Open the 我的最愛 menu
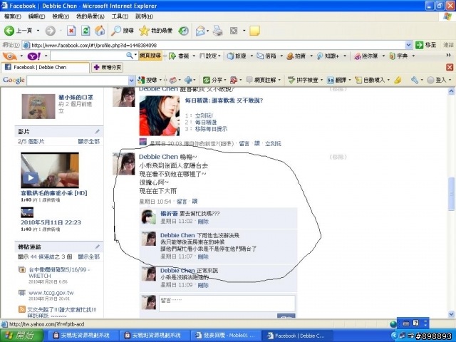The image size is (456, 342). tap(90, 16)
